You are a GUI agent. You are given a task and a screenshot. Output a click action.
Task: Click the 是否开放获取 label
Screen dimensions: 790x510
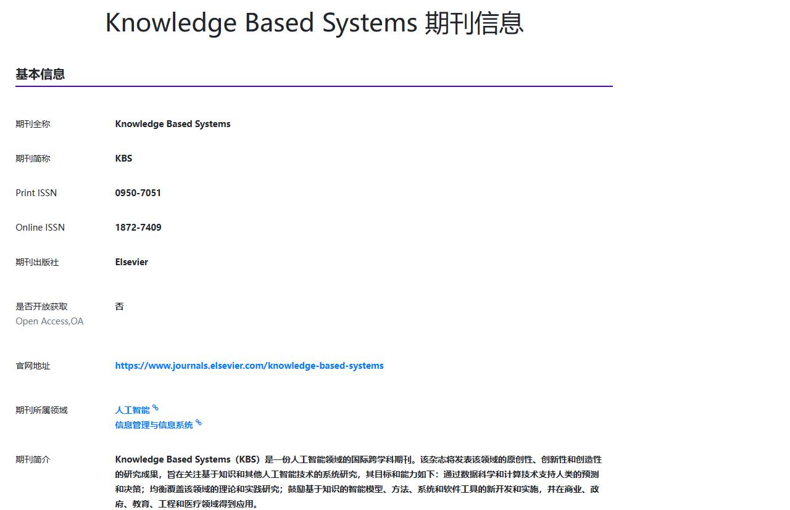point(41,306)
